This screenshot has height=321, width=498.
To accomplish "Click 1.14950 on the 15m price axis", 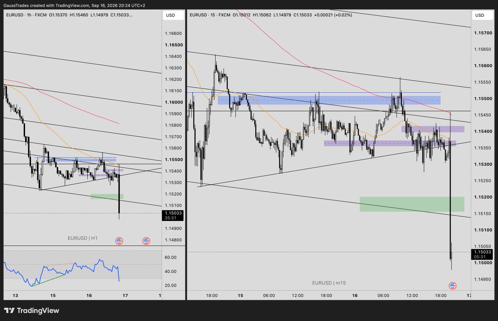I will point(483,279).
